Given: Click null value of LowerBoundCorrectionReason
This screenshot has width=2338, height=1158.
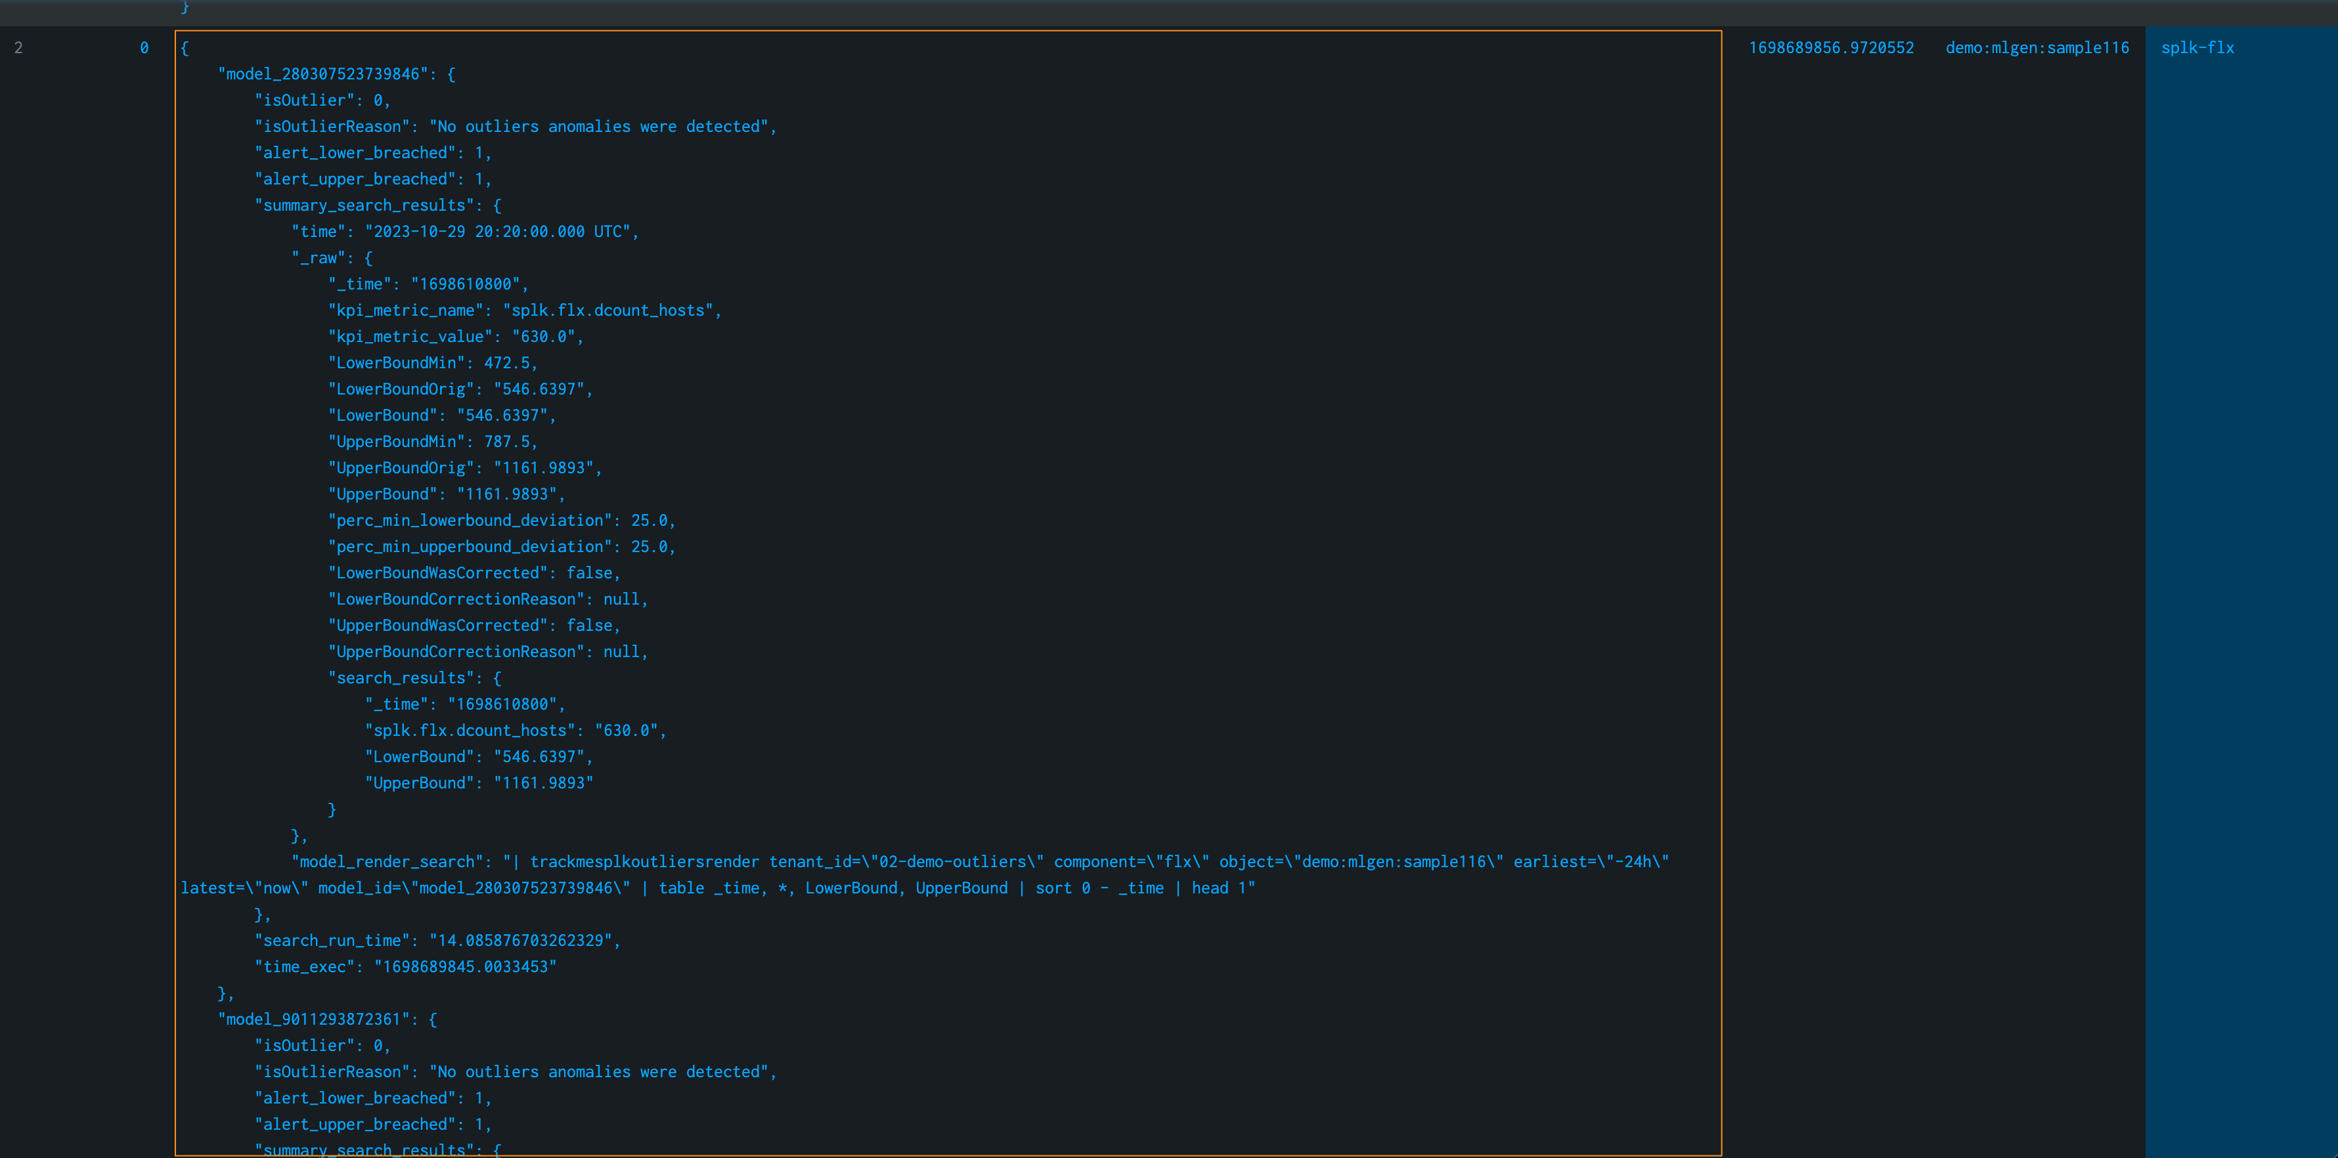Looking at the screenshot, I should pos(621,600).
